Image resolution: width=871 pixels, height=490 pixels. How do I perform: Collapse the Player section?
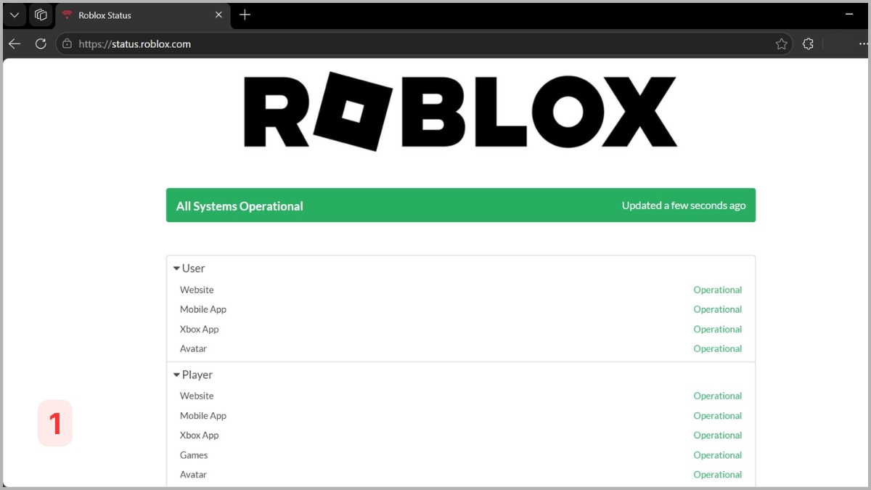(192, 375)
